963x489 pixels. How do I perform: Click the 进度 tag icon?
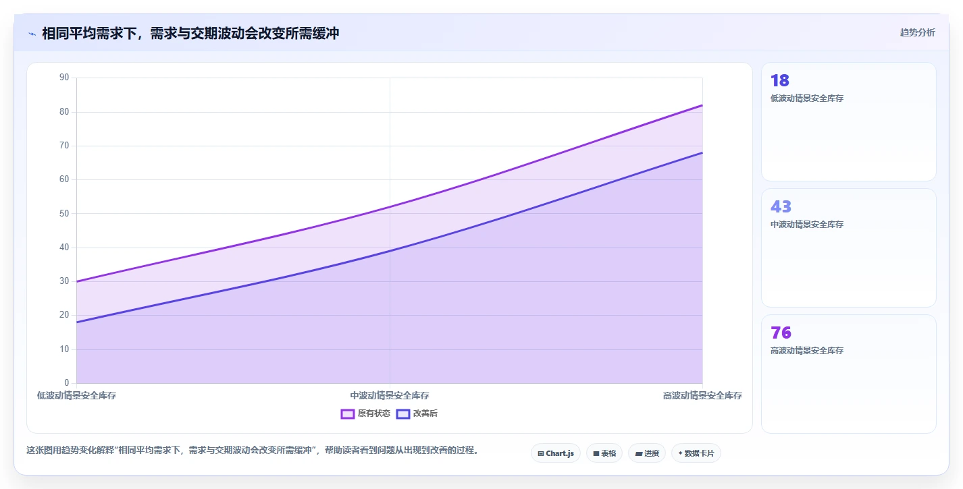click(638, 454)
